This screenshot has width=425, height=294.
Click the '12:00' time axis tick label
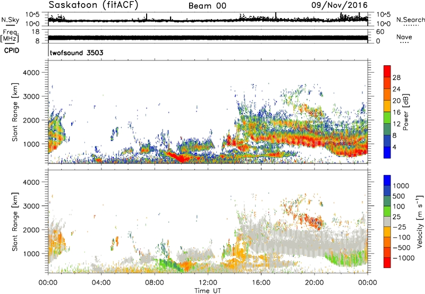[208, 283]
